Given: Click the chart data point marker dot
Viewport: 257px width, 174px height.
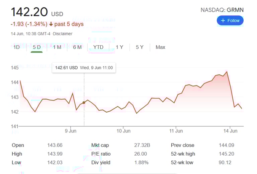Looking at the screenshot, I should pos(84,103).
